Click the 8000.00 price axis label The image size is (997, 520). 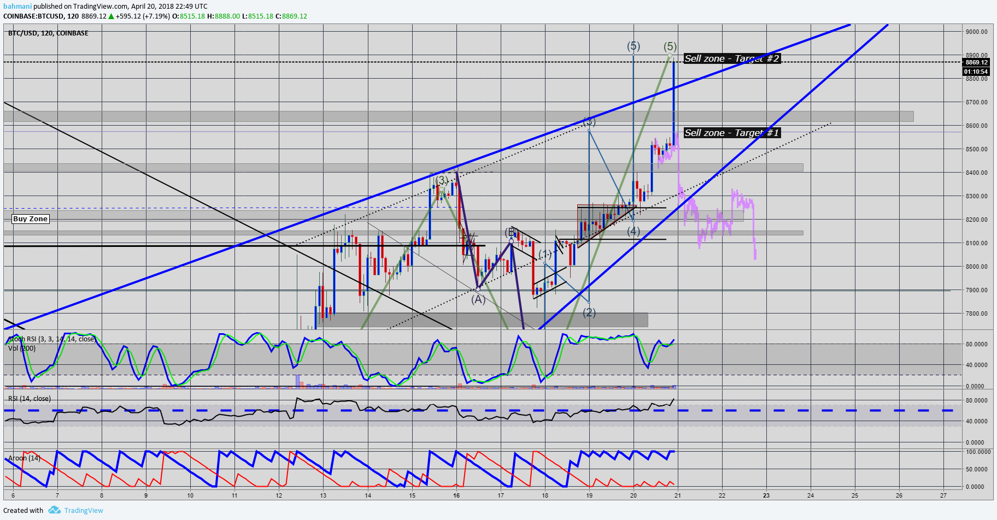point(976,267)
